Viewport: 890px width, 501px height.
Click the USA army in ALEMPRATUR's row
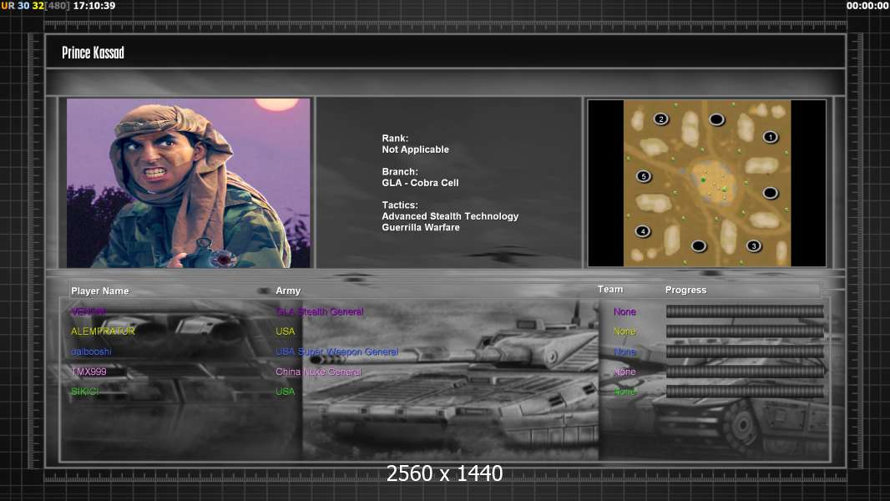coord(286,331)
